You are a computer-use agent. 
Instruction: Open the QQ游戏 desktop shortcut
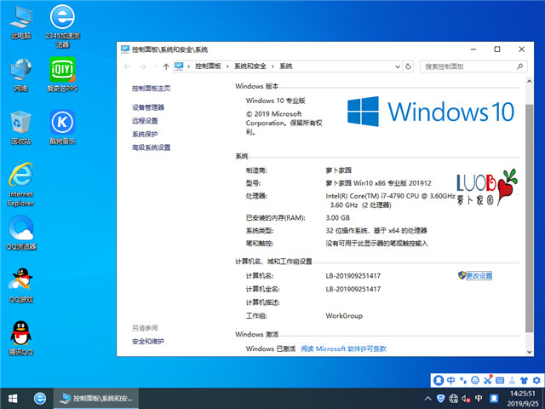(x=21, y=285)
